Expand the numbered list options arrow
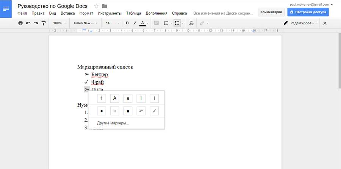 [171, 23]
